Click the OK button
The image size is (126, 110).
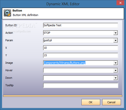[91, 102]
